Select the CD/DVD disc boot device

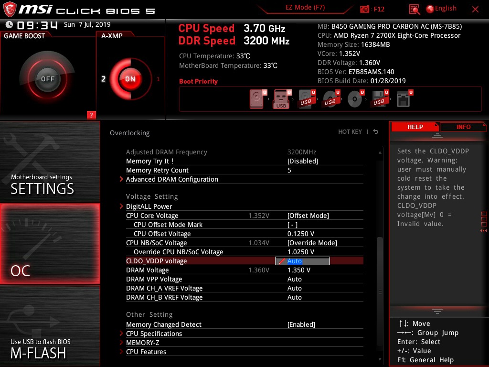coord(355,99)
